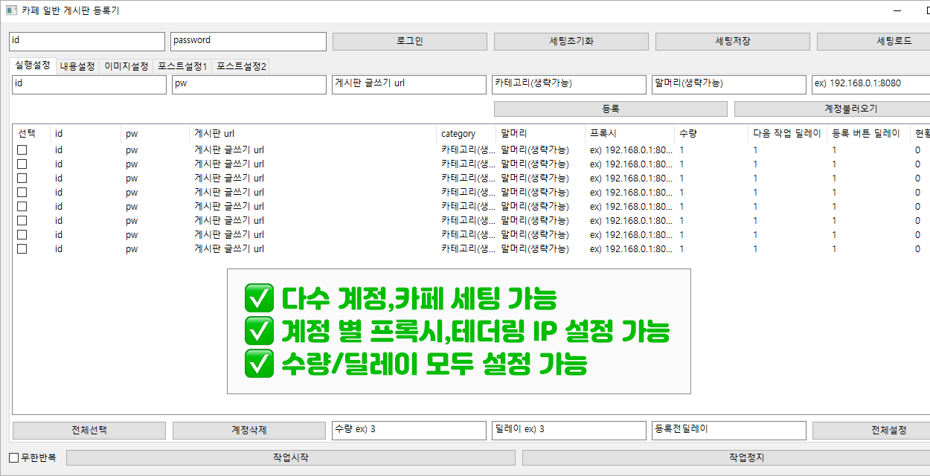Image resolution: width=930 pixels, height=476 pixels.
Task: Open the 이미지설정 tab
Action: (126, 66)
